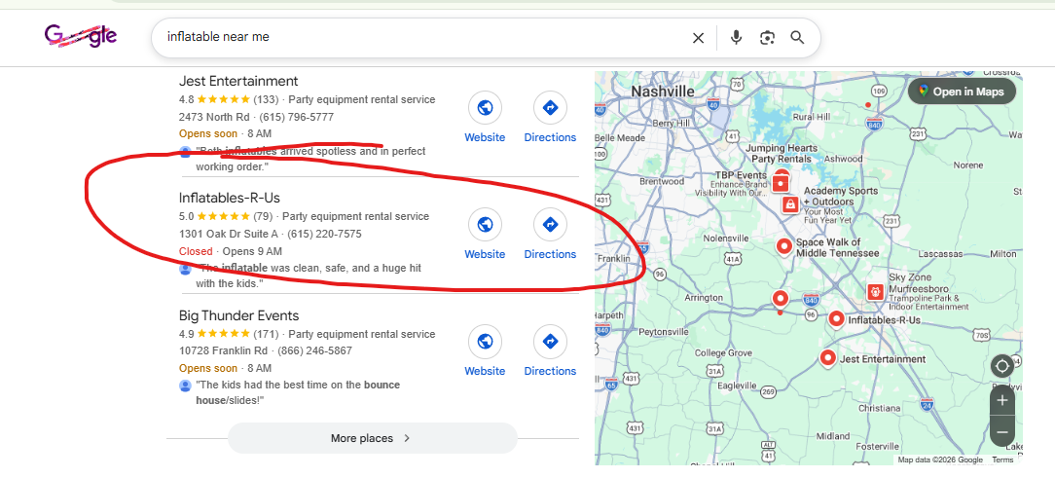Clear the search box with X icon
This screenshot has width=1055, height=478.
click(x=698, y=38)
